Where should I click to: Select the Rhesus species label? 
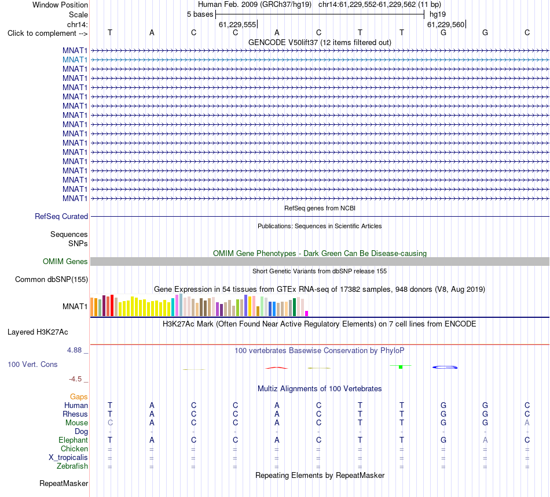coord(75,414)
